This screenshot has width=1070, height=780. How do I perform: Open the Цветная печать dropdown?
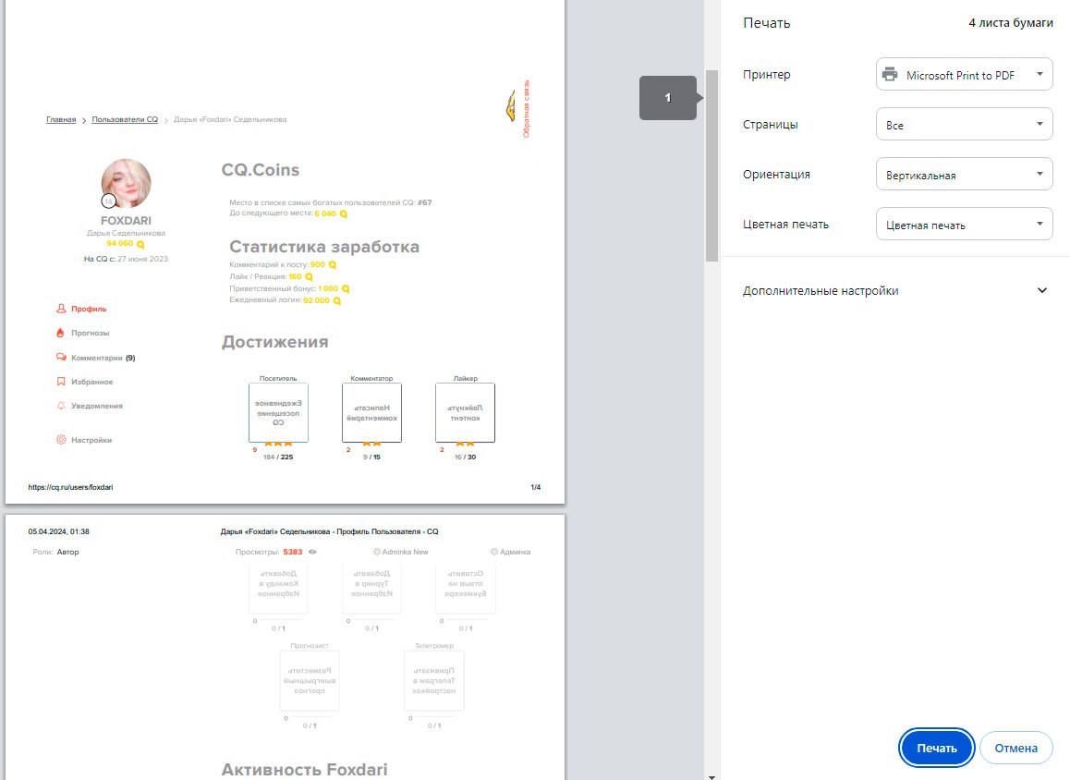[x=964, y=224]
